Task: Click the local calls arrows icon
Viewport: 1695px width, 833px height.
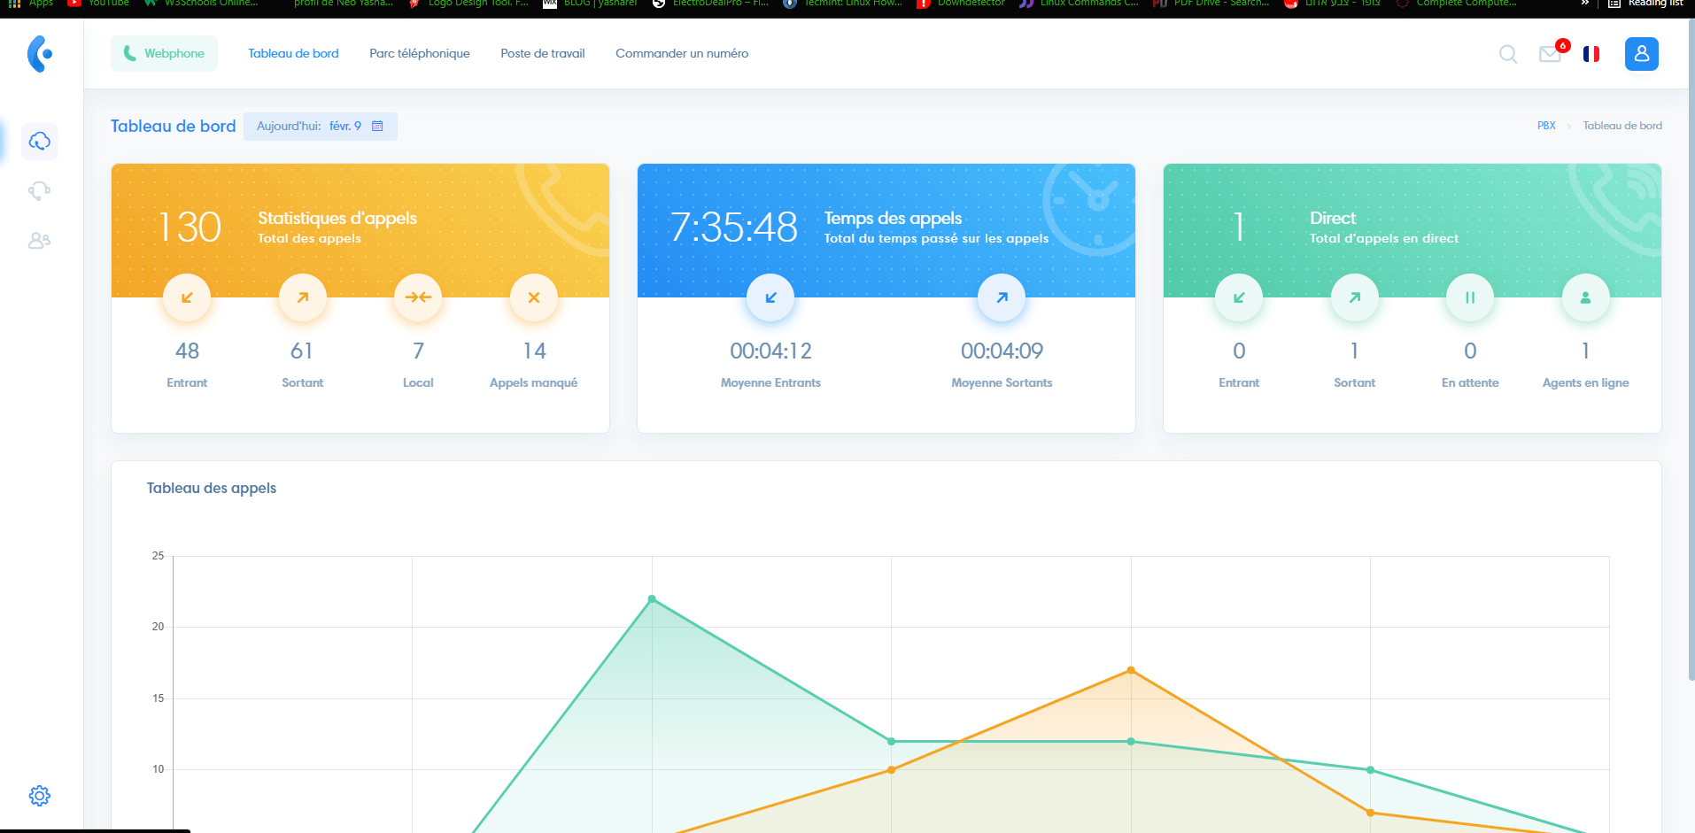Action: [418, 297]
